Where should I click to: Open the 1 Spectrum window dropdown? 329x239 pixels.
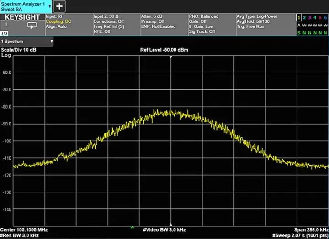click(27, 42)
